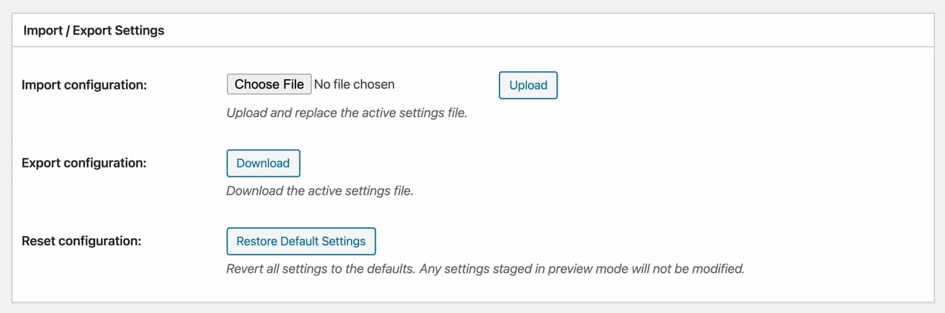The width and height of the screenshot is (945, 313).
Task: Click the "Export configuration:" label
Action: click(84, 163)
